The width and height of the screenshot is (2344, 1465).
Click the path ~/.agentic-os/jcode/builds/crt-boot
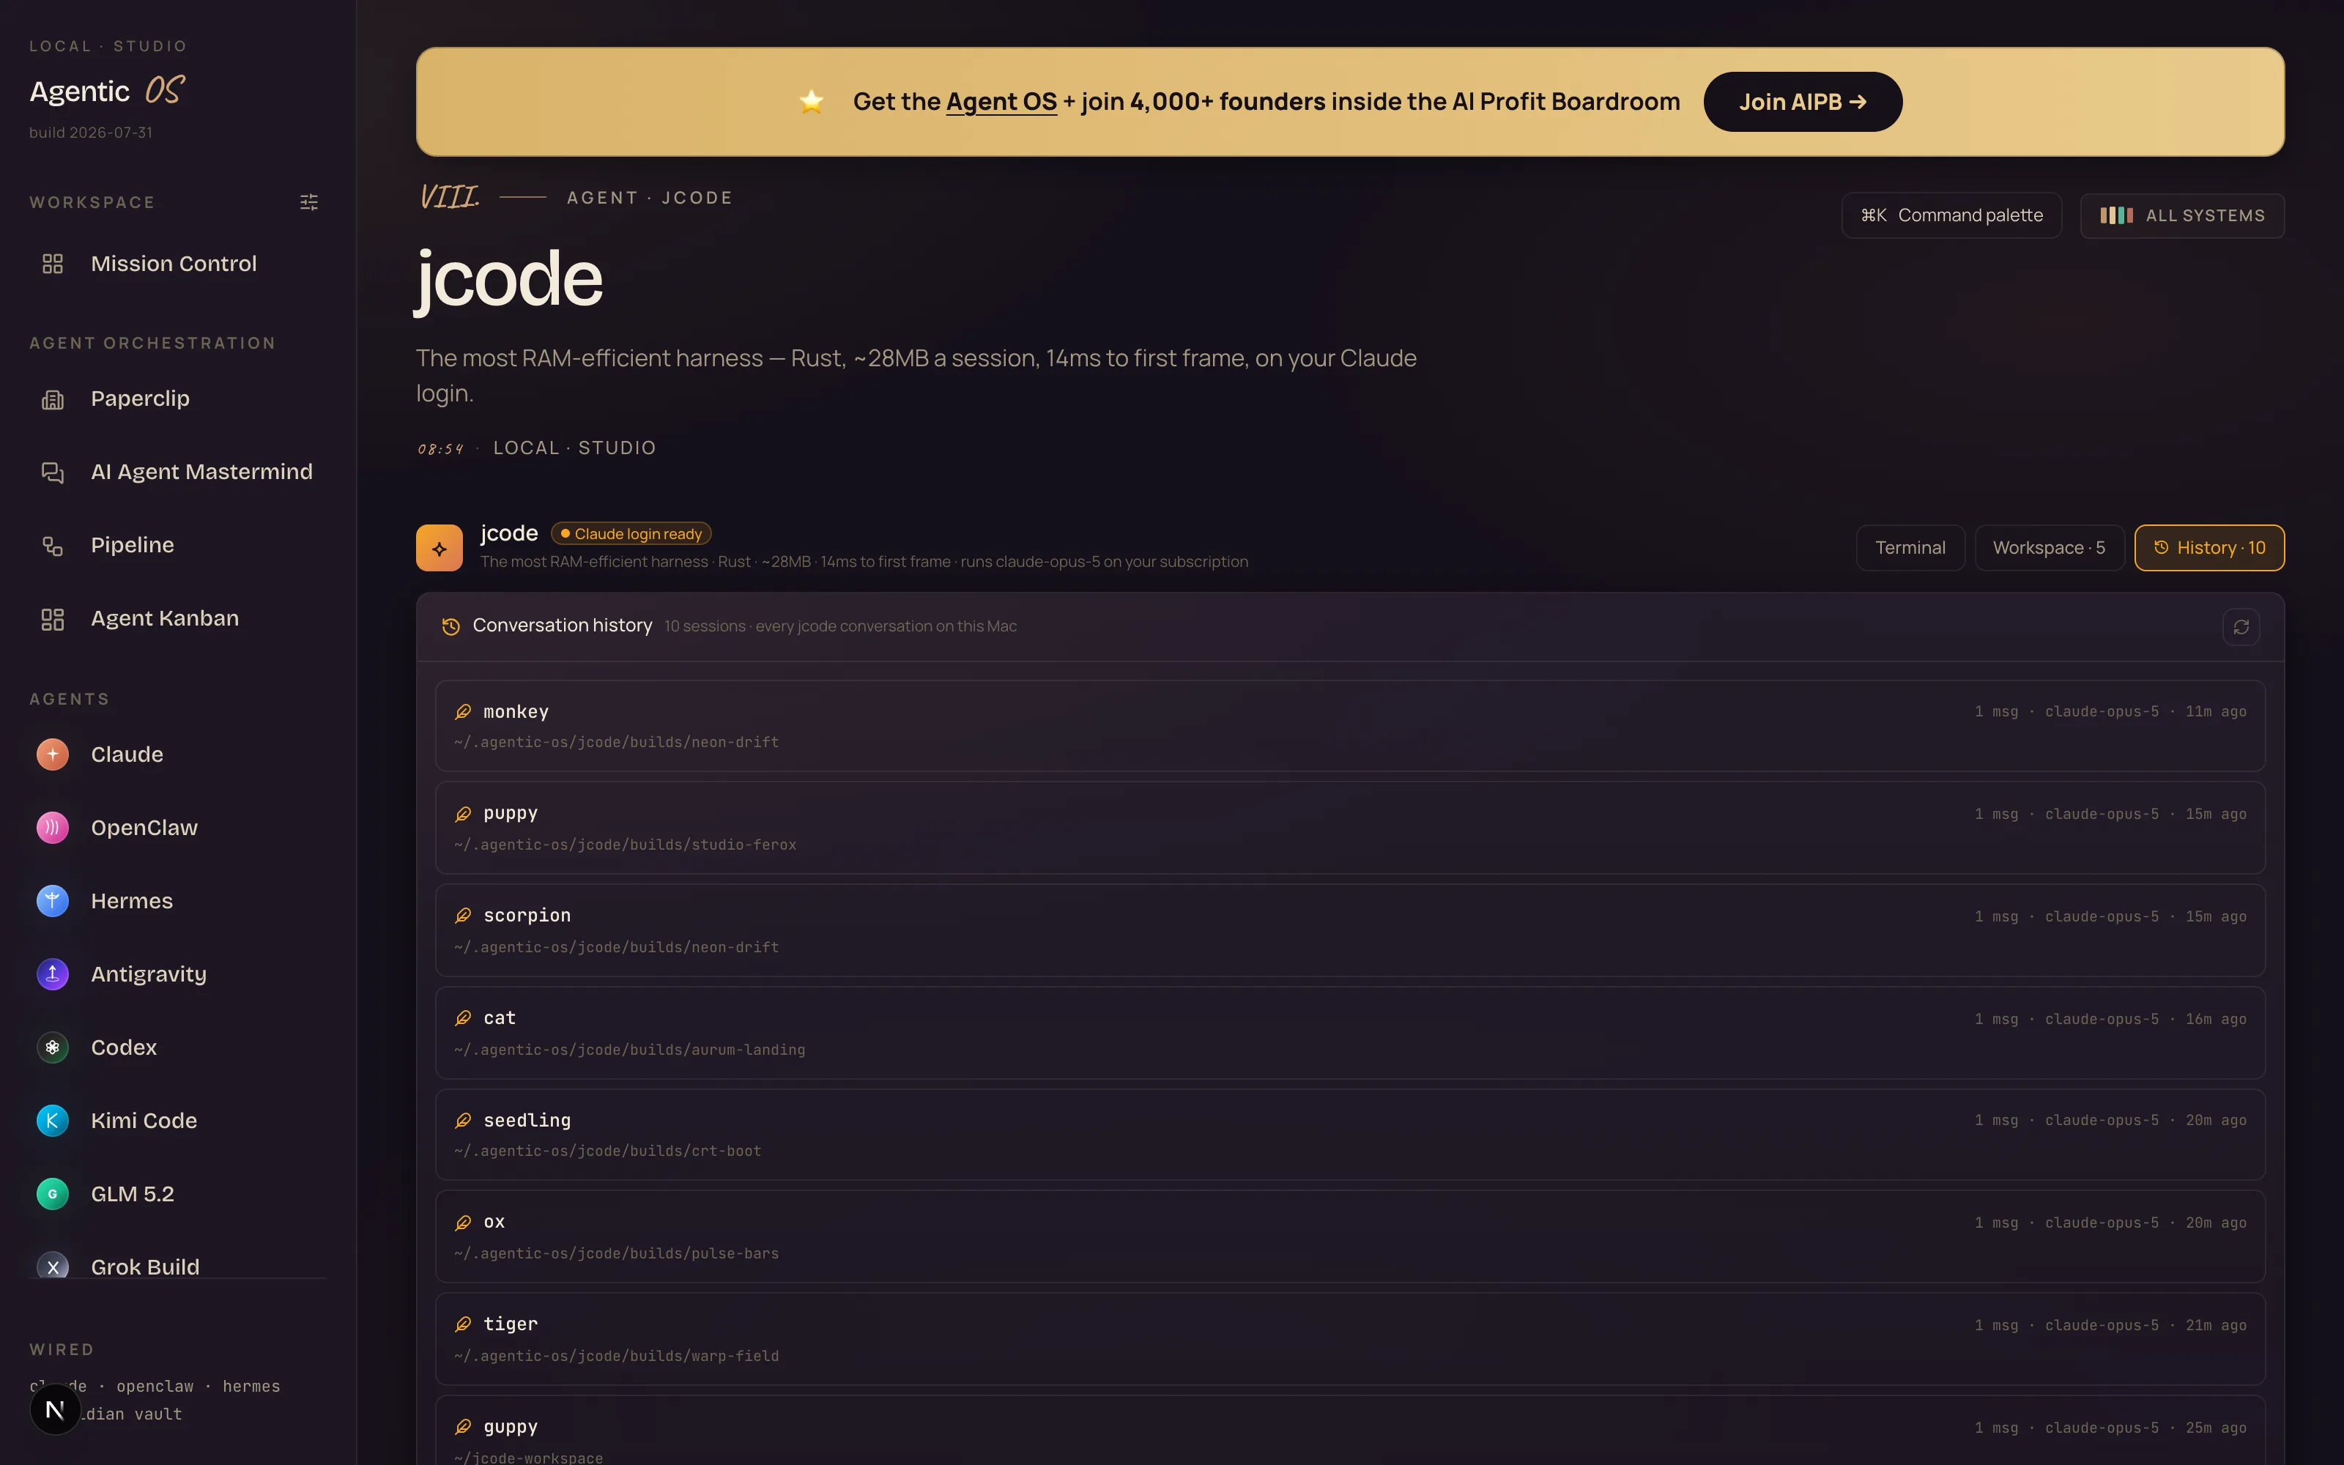(607, 1151)
